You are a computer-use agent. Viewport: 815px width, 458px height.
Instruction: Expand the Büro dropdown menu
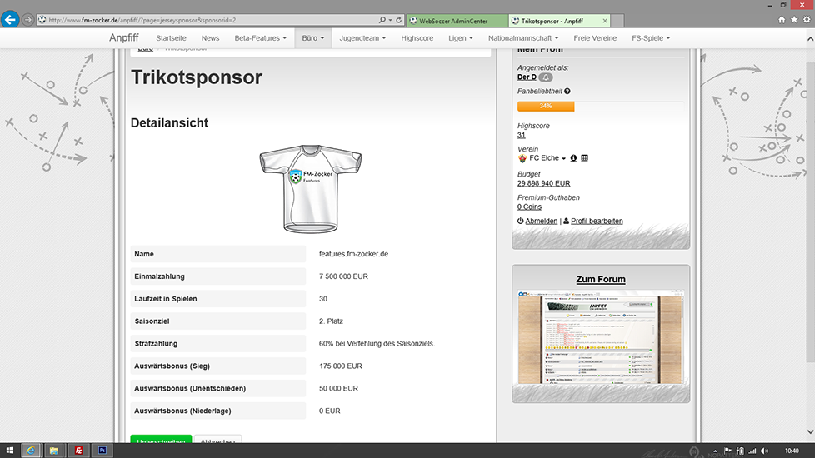[x=313, y=38]
